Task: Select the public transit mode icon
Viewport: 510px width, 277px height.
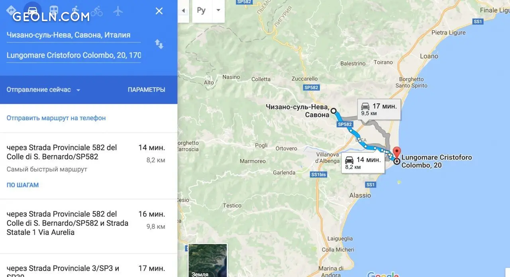Action: pos(54,11)
